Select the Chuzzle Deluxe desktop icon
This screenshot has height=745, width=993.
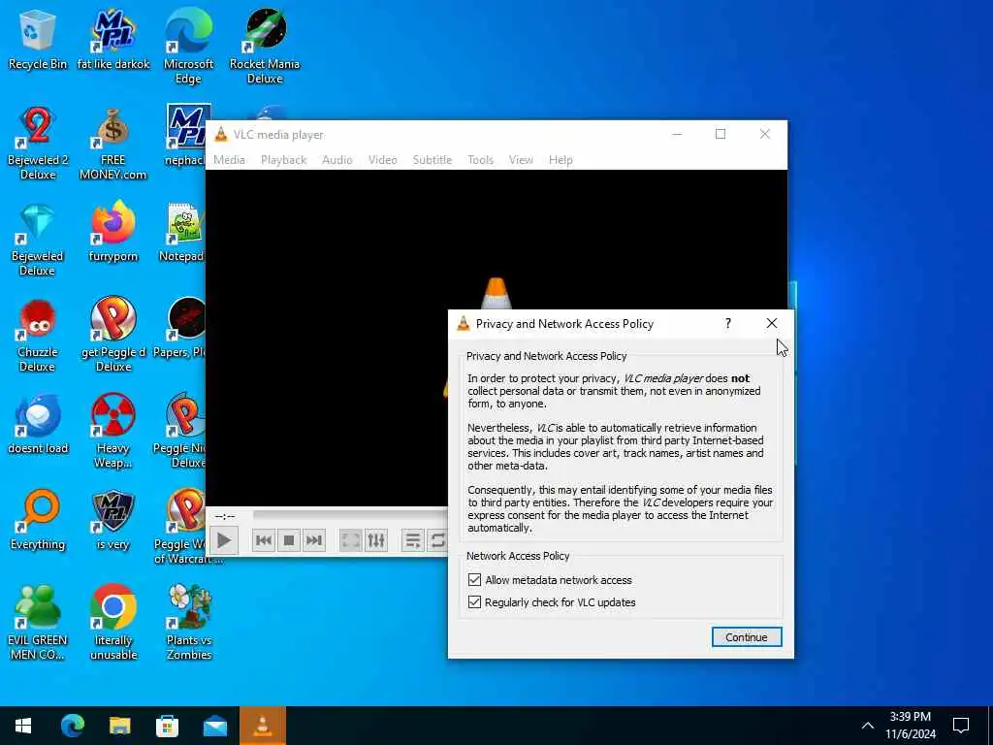[x=38, y=336]
